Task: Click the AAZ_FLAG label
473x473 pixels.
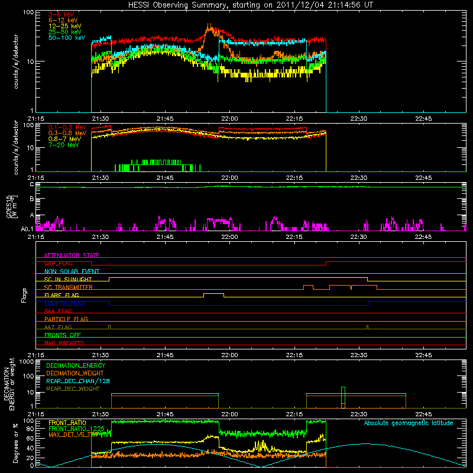Action: [x=58, y=327]
